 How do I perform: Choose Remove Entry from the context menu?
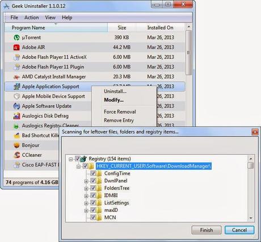[124, 120]
